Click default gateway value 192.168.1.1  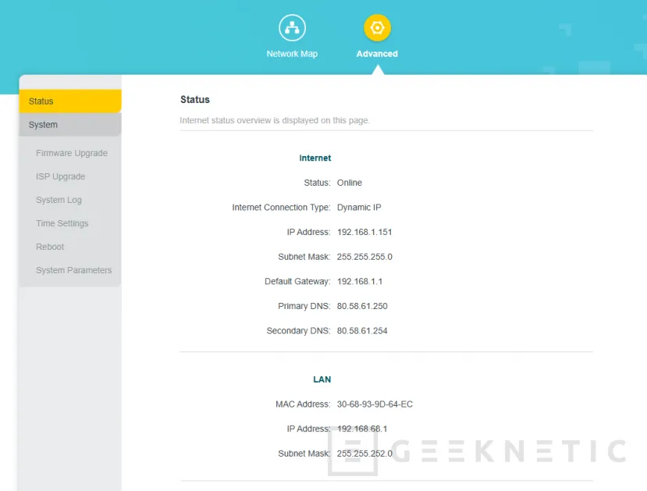(359, 281)
